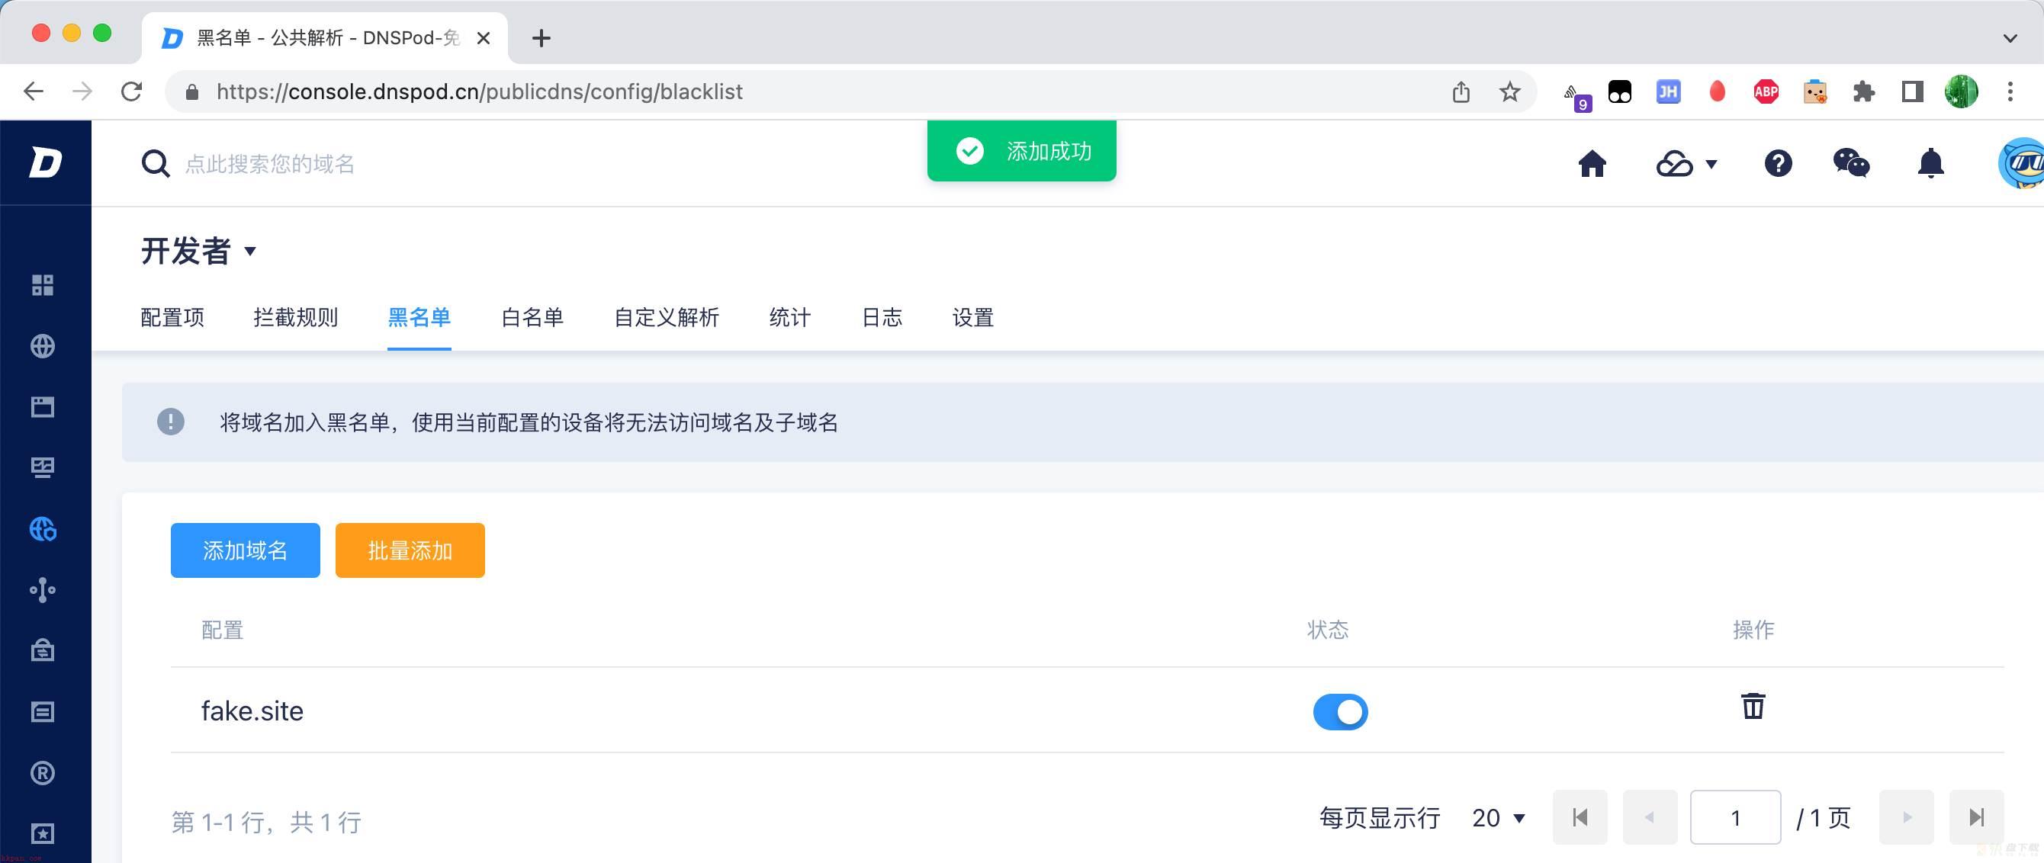This screenshot has width=2044, height=863.
Task: Open the red drop extension icon
Action: click(x=1717, y=91)
